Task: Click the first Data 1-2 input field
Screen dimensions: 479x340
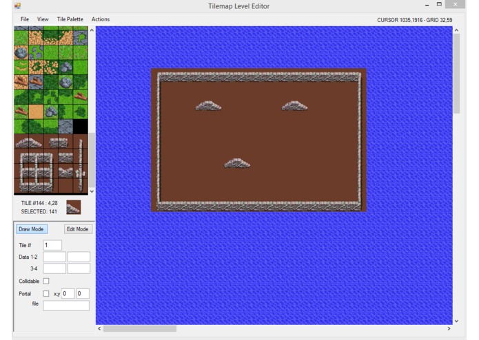Action: tap(54, 257)
